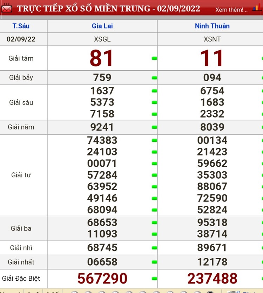The image size is (263, 293).
Task: Click green marker beside Gia Lai number 81
Action: 154,58
